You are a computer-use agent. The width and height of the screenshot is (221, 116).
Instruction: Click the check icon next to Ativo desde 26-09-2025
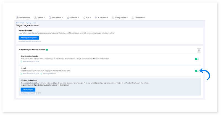click(x=22, y=73)
